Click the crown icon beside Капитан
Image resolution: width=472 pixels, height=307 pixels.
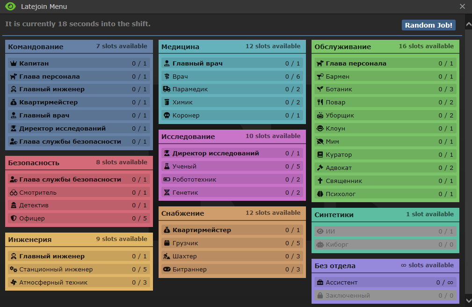click(x=14, y=63)
